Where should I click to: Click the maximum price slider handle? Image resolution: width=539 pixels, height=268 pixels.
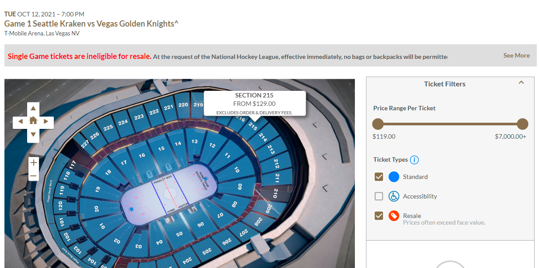[523, 124]
